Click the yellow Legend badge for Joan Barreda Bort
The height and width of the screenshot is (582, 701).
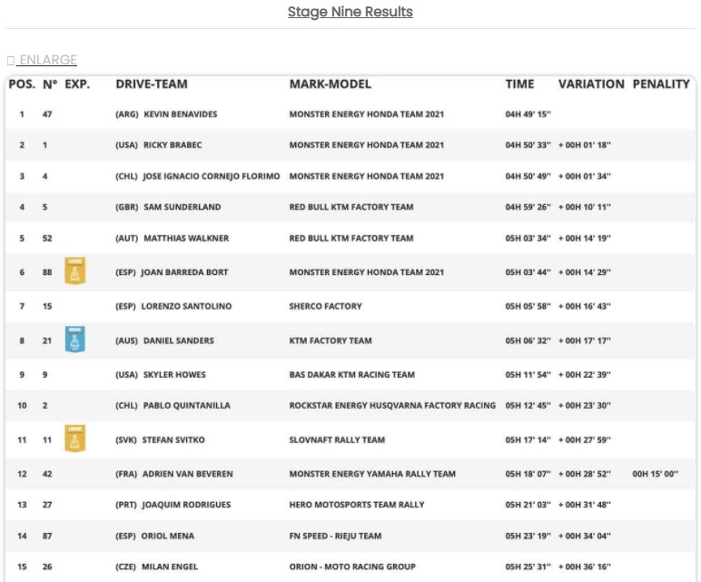75,271
